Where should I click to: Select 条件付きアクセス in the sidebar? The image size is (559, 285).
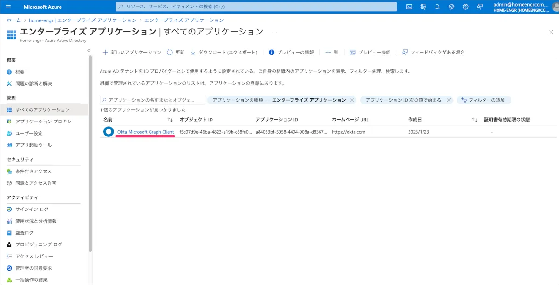[x=33, y=171]
